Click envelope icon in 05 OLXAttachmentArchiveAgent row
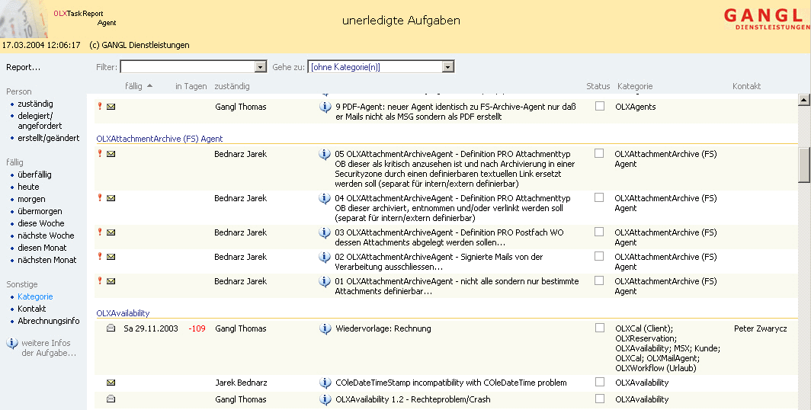Screen dimensions: 811x410 pos(111,154)
